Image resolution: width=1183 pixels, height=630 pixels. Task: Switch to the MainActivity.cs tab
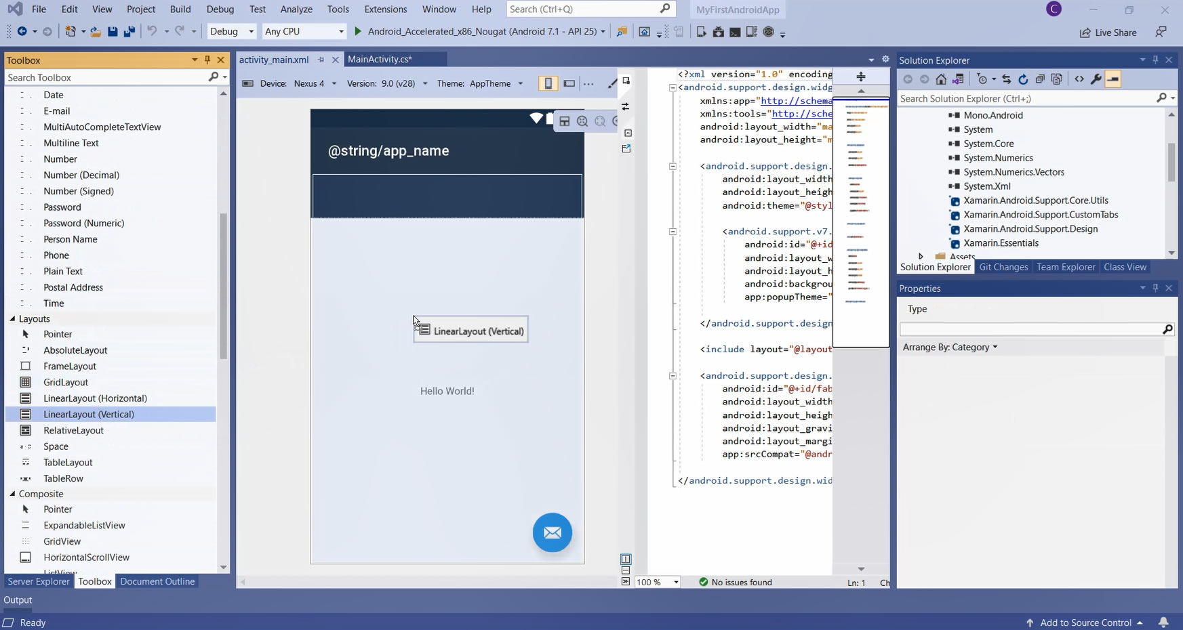pos(380,60)
